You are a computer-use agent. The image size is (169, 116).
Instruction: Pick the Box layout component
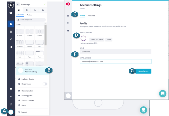click(x=39, y=43)
